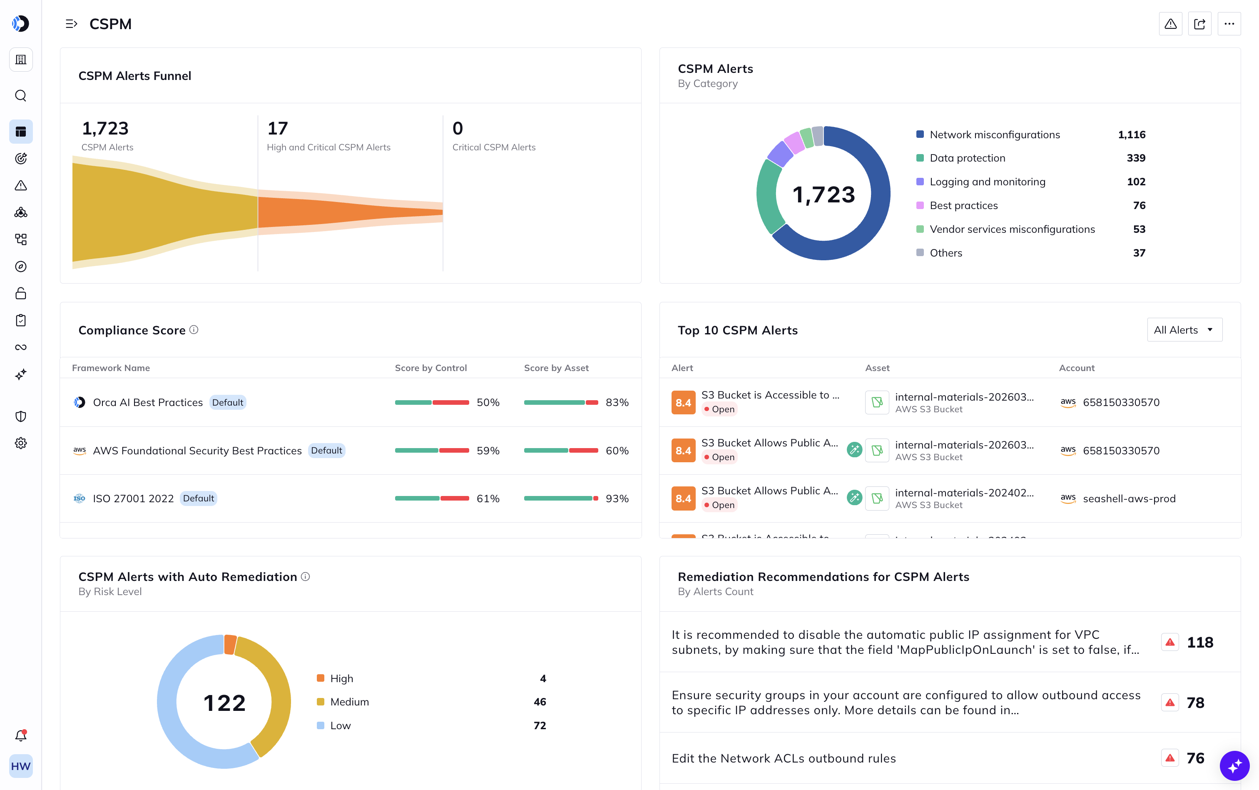Click the 50% score by control bar for Orca AI
The image size is (1259, 790).
pos(432,402)
